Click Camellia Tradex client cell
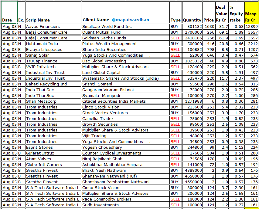Viewport: 259px width, 209px height. 125,119
